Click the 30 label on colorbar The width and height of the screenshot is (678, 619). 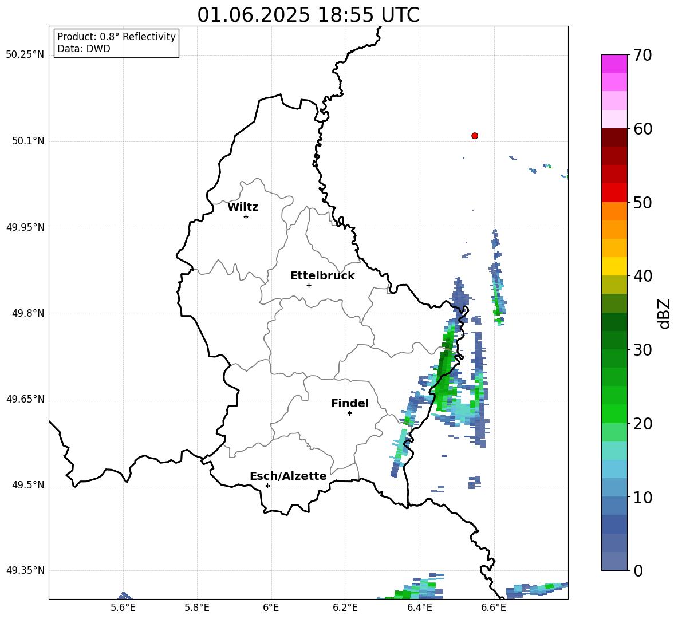[x=642, y=350]
